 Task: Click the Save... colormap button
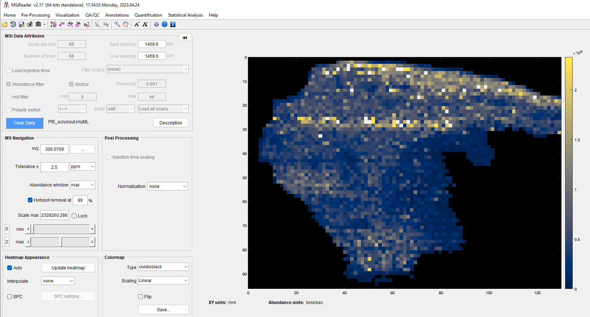point(163,310)
